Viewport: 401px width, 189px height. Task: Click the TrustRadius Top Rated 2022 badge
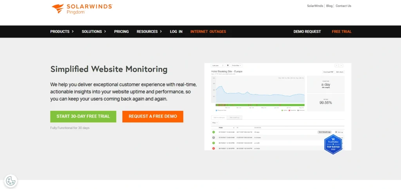[x=333, y=144]
